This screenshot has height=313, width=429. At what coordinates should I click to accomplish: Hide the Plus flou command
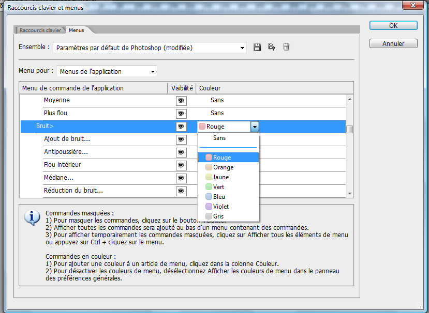click(181, 114)
